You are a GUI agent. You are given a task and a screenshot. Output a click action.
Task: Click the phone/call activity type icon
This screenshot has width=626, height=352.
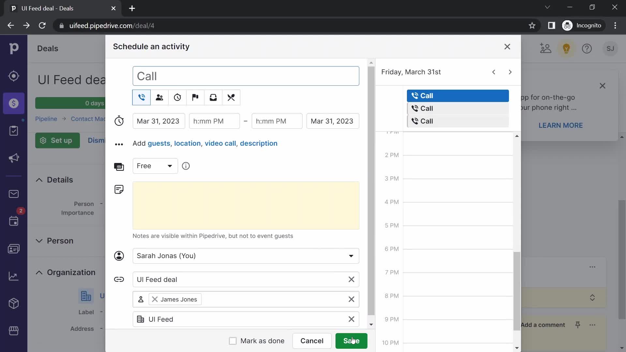(142, 97)
